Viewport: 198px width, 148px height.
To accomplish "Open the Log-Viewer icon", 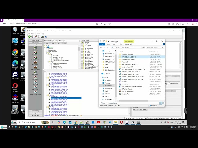I will (35, 88).
